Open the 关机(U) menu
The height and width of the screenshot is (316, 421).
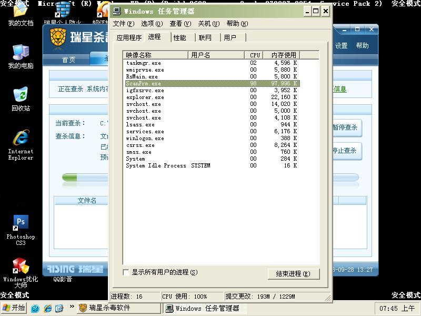[208, 24]
